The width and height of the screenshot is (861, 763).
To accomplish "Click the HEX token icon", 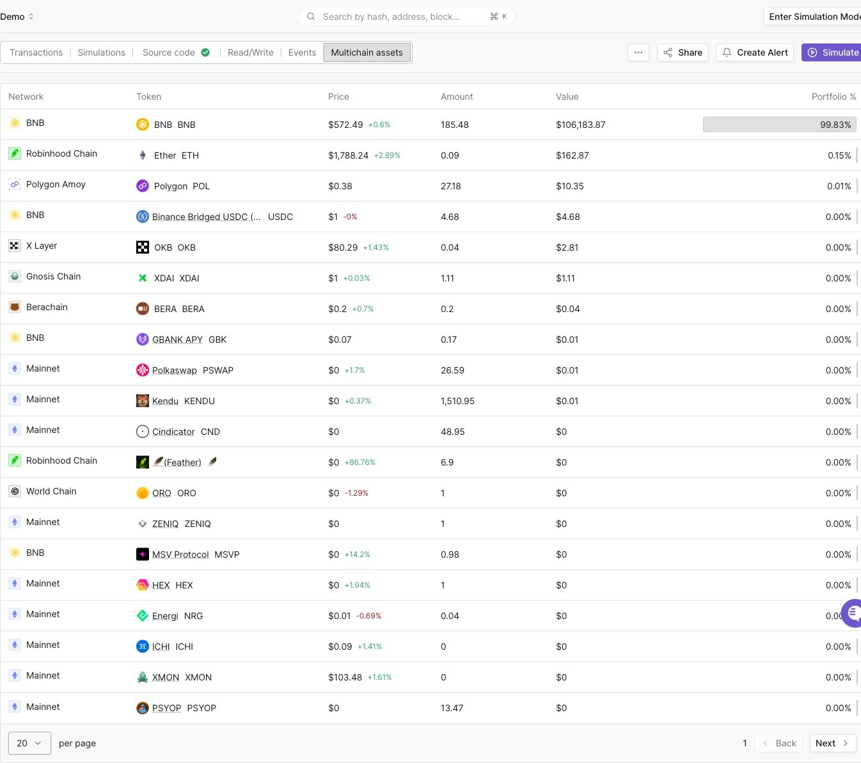I will click(x=143, y=585).
